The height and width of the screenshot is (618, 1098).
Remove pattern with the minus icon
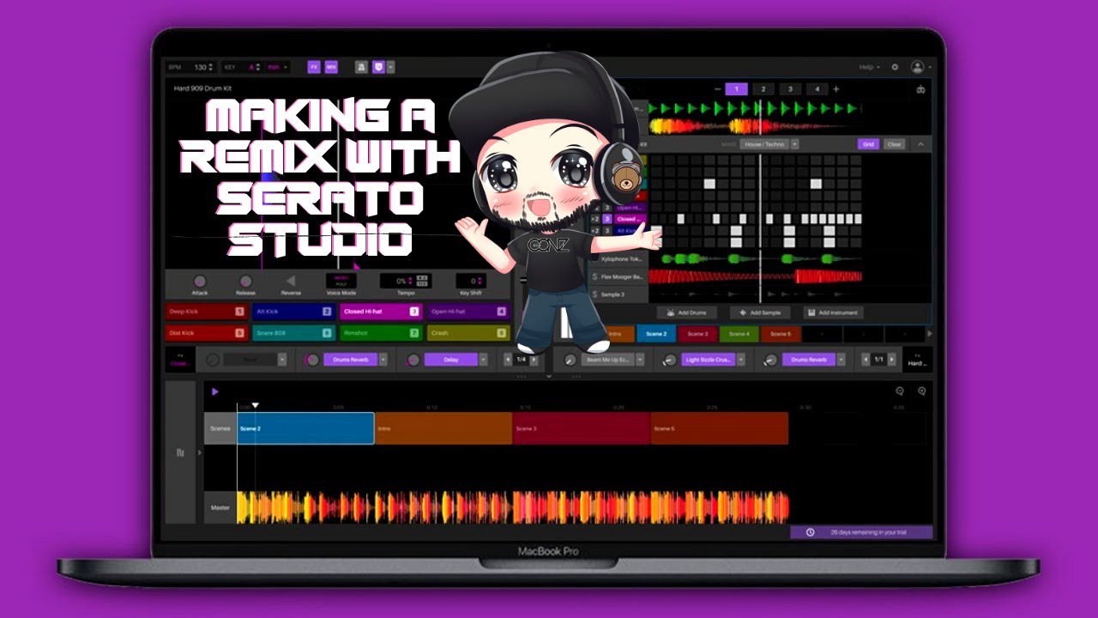[717, 88]
